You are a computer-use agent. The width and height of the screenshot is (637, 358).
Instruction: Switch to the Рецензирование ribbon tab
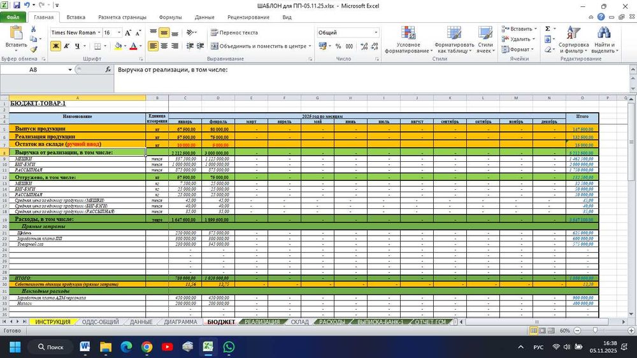pos(248,17)
